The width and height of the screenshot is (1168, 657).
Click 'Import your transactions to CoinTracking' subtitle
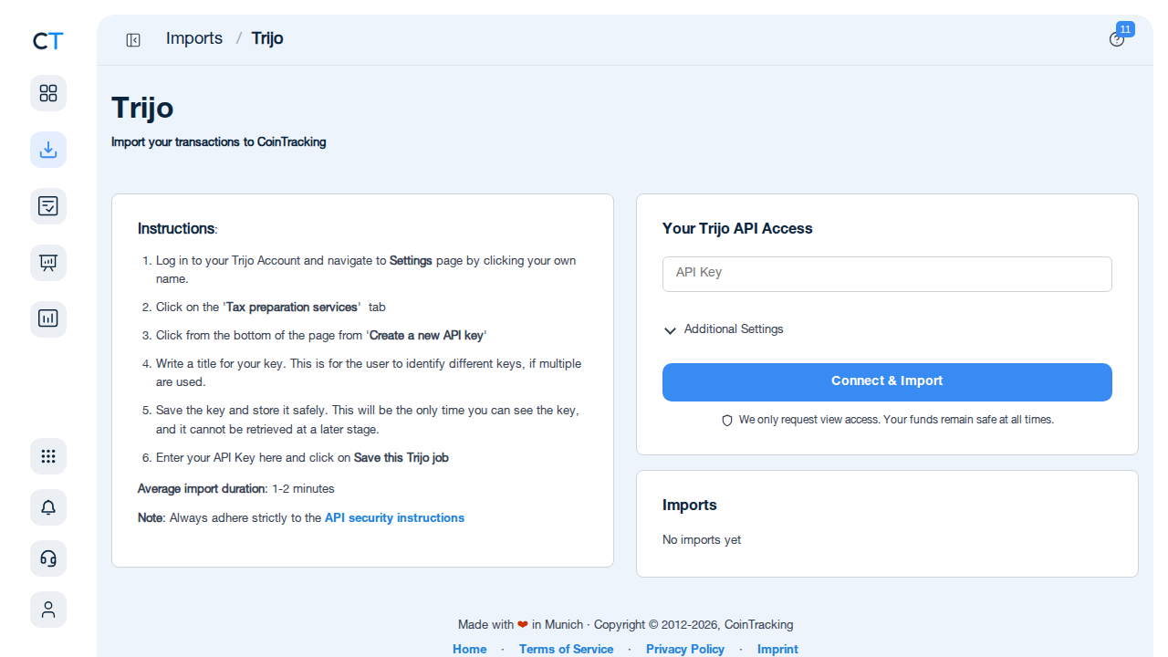point(219,142)
